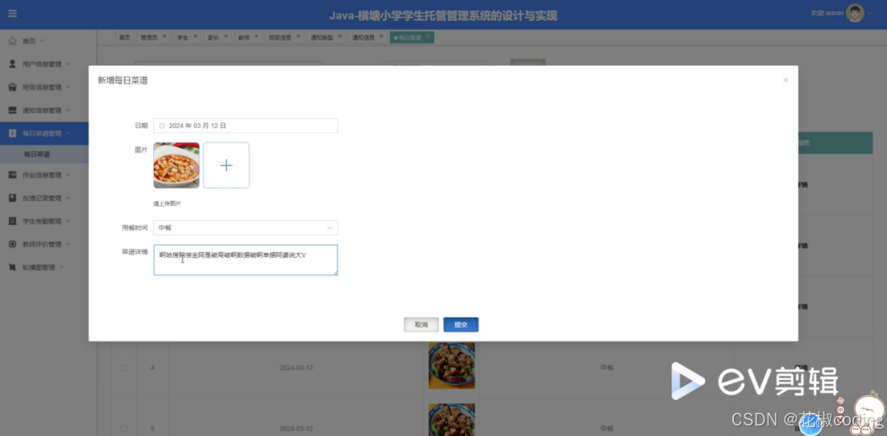Open 作业信息管理 sidebar menu label
The height and width of the screenshot is (436, 887).
click(42, 175)
